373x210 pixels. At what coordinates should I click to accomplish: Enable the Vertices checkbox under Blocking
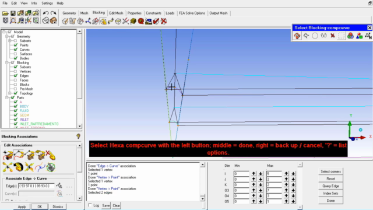pyautogui.click(x=16, y=71)
